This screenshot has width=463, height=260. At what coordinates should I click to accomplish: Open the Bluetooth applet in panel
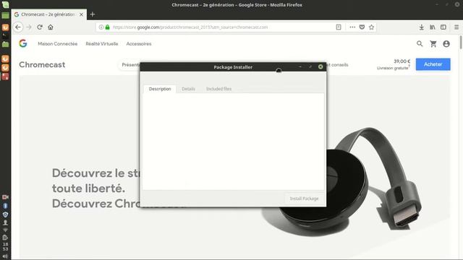5,206
